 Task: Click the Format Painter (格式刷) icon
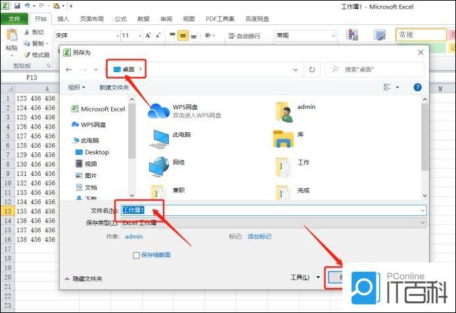click(27, 54)
